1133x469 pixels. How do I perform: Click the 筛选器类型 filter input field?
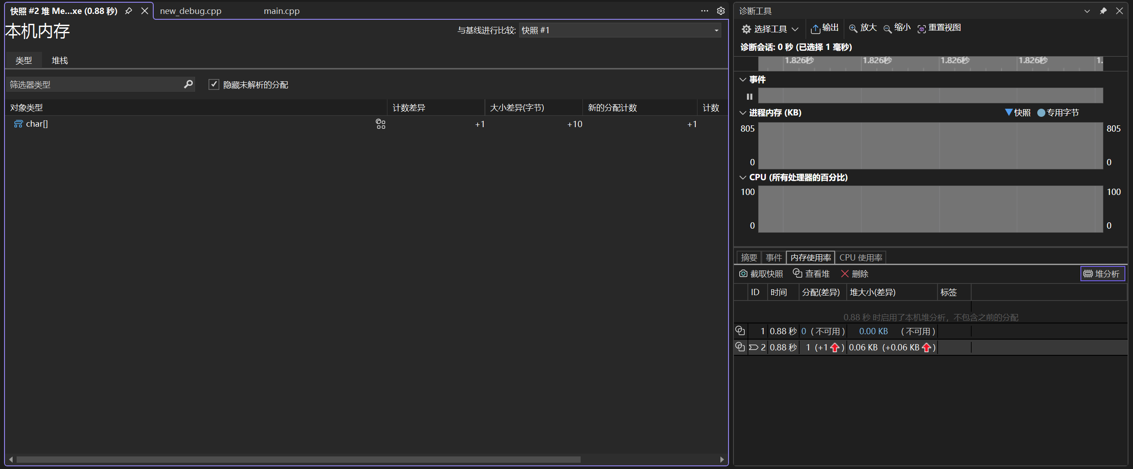click(94, 84)
